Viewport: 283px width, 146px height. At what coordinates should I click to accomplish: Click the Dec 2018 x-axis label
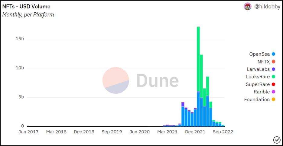pyautogui.click(x=84, y=132)
